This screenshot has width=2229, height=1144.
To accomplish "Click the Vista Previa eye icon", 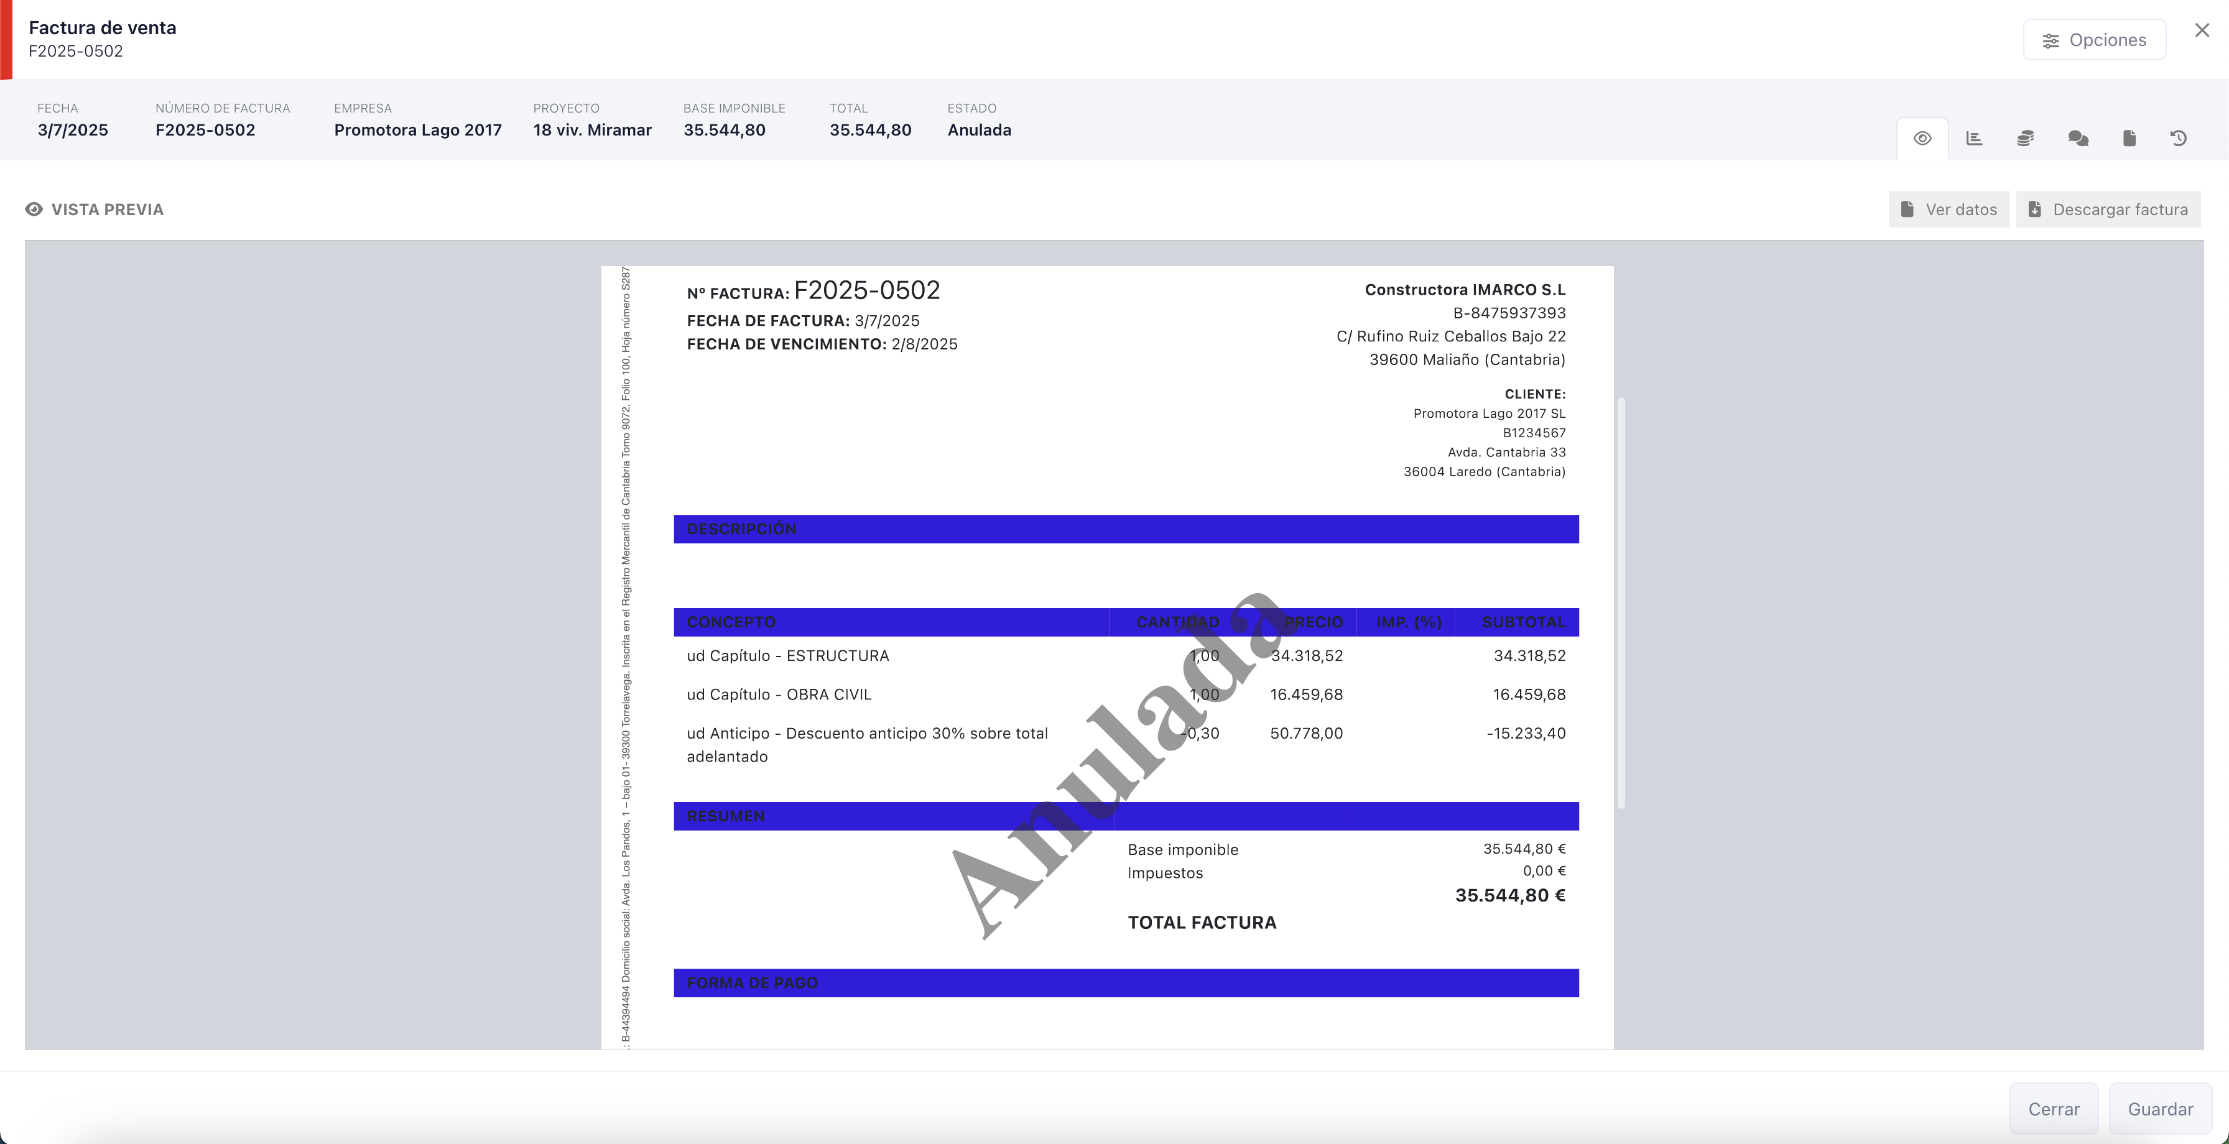I will [x=34, y=210].
